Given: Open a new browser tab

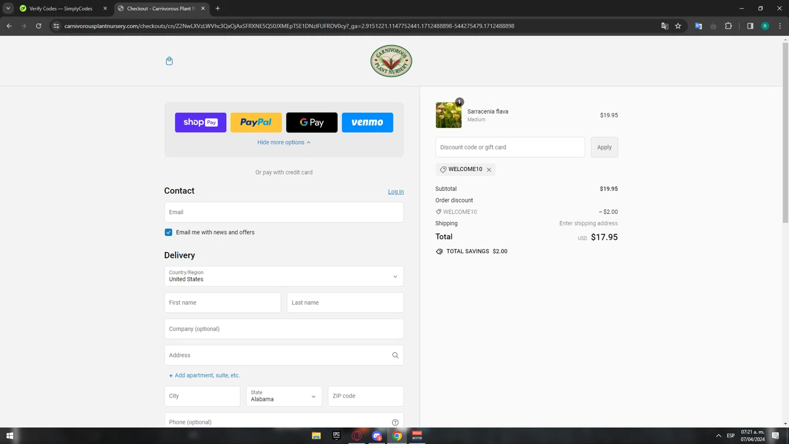Looking at the screenshot, I should pyautogui.click(x=218, y=8).
